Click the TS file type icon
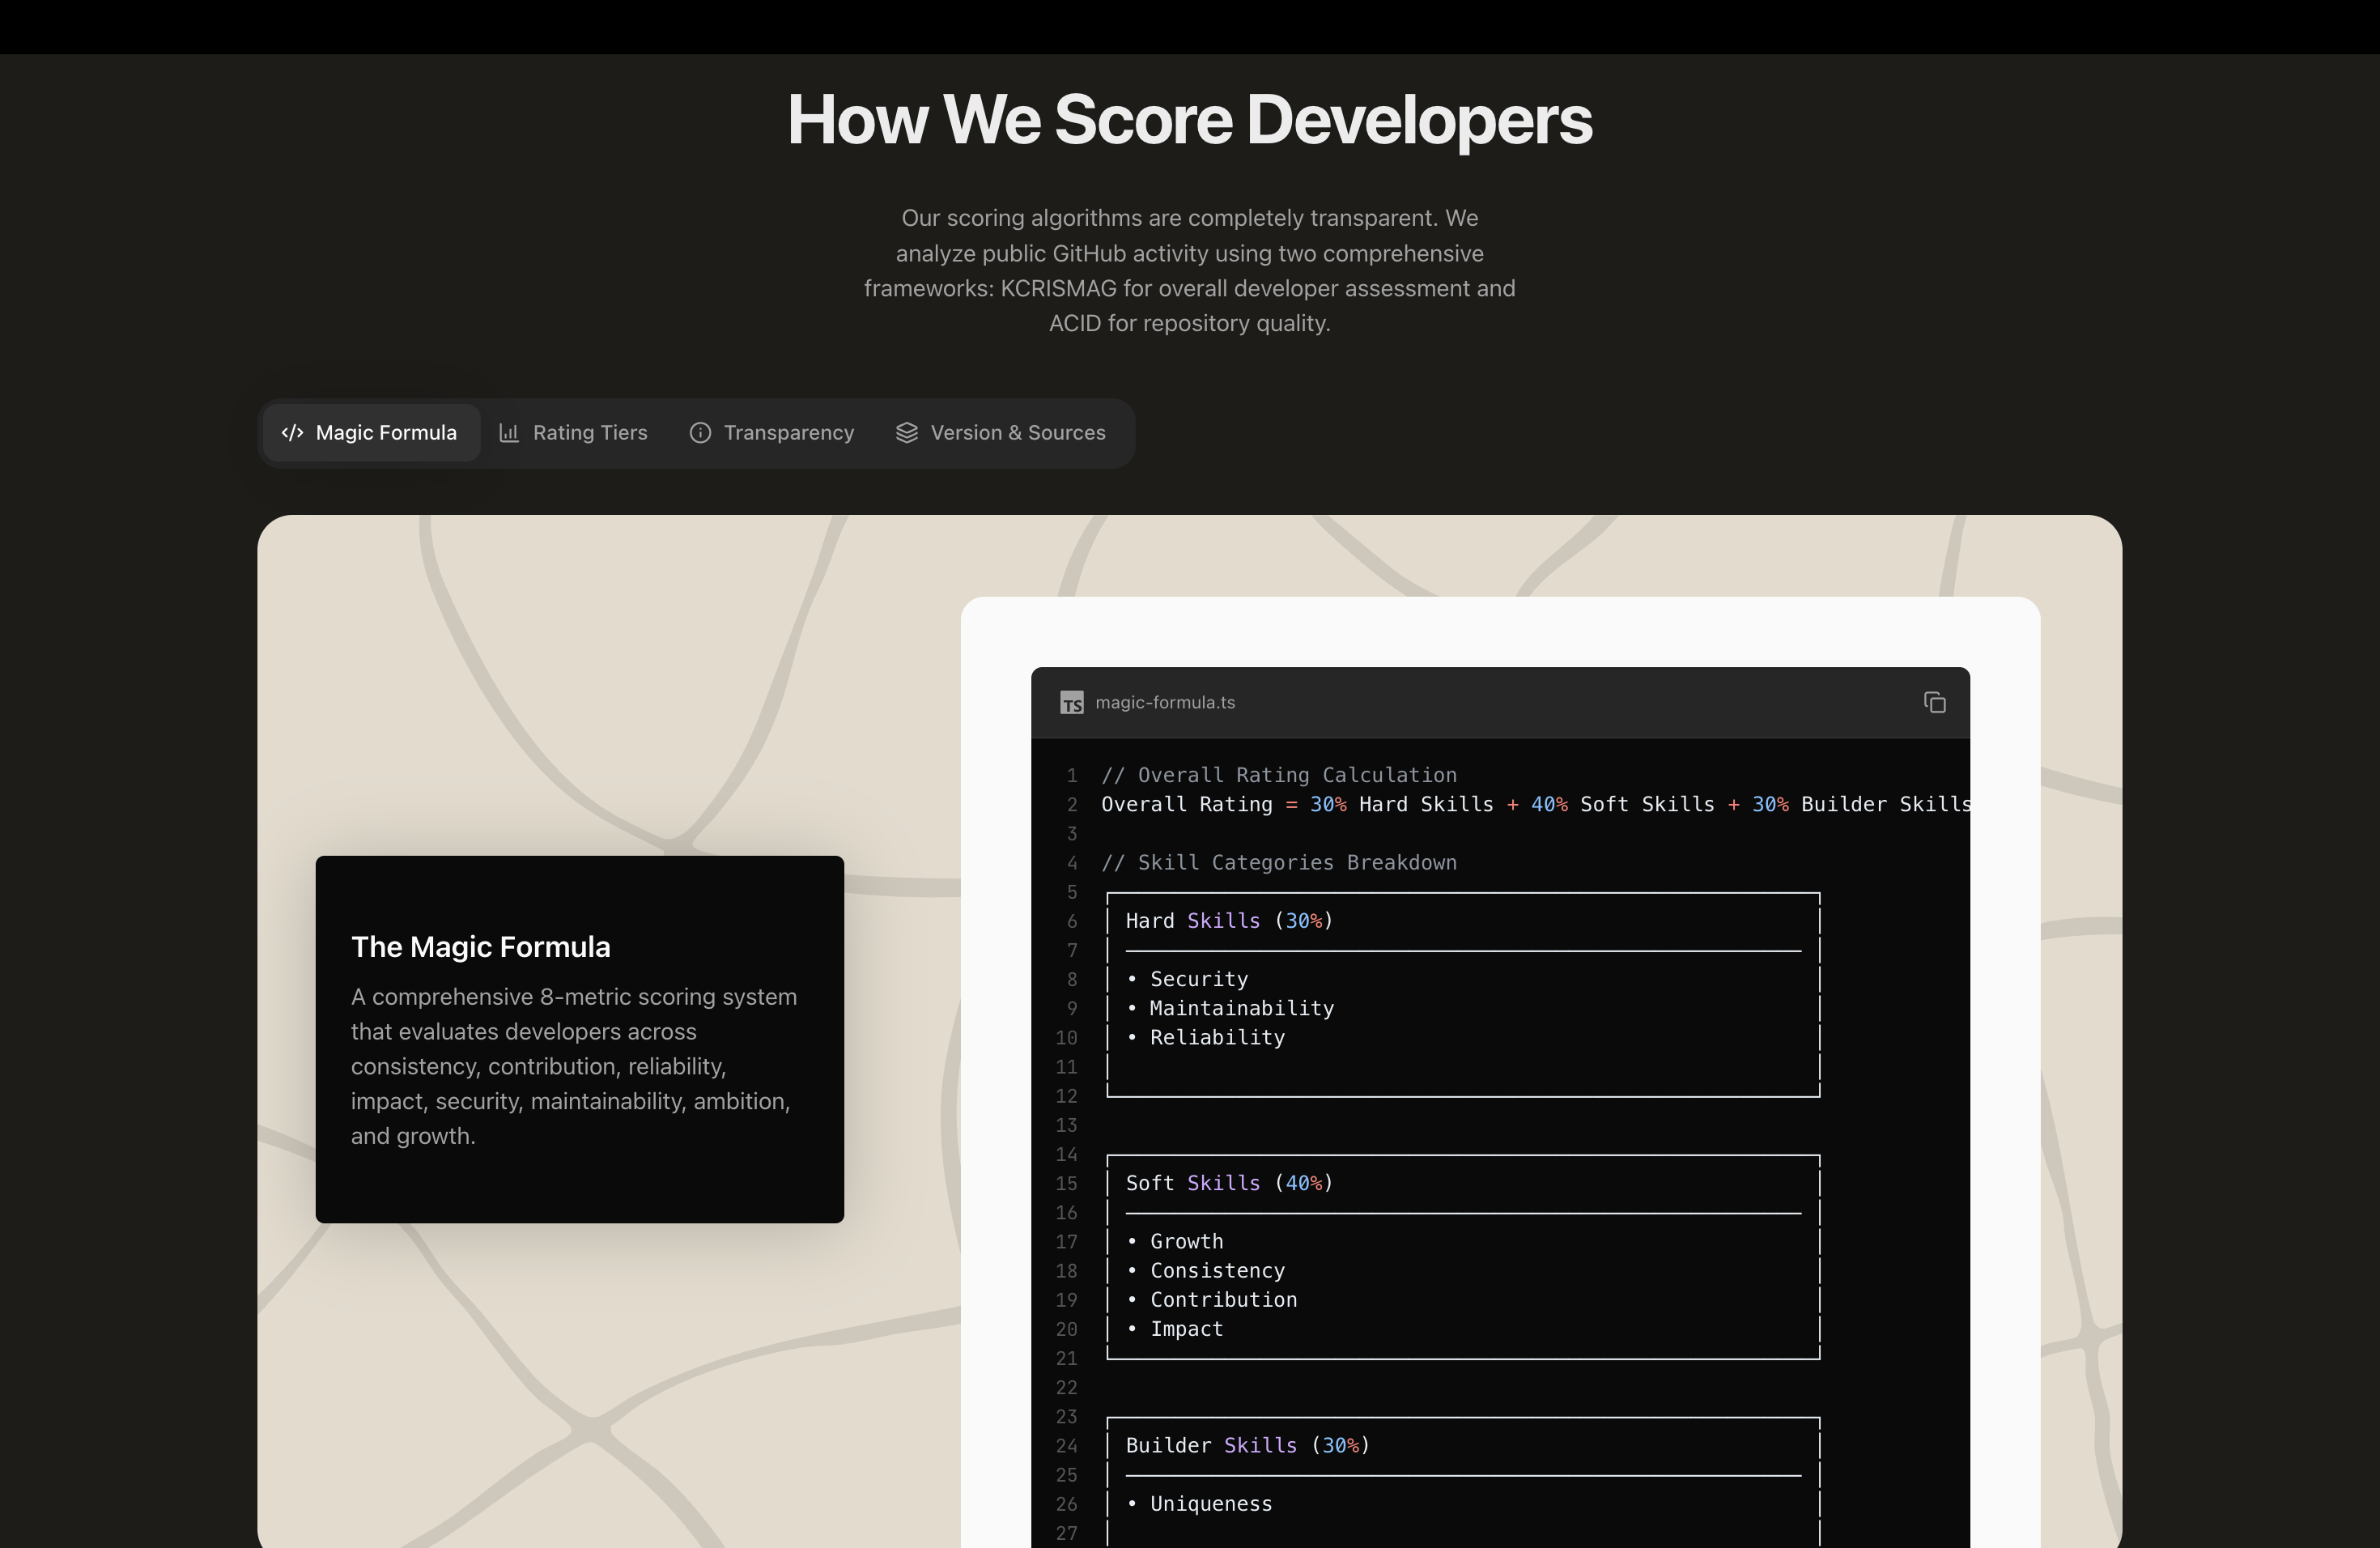 1072,703
